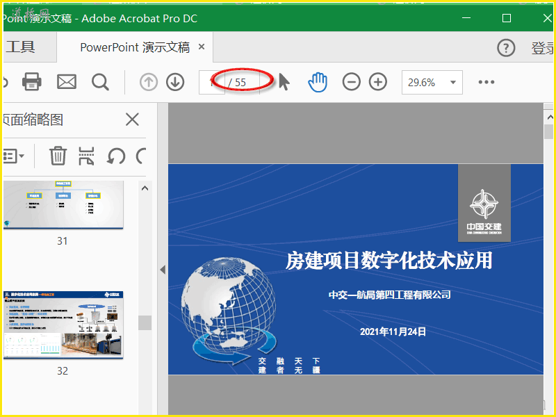Close the PowerPoint 演示文稿 tab

coord(202,47)
